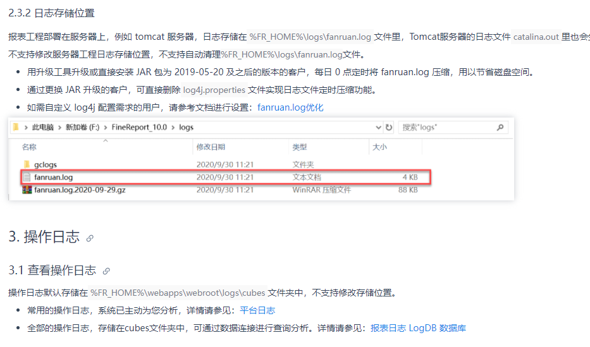This screenshot has height=347, width=590.
Task: Click the 2.3.2 日志存储位置 heading
Action: point(52,13)
